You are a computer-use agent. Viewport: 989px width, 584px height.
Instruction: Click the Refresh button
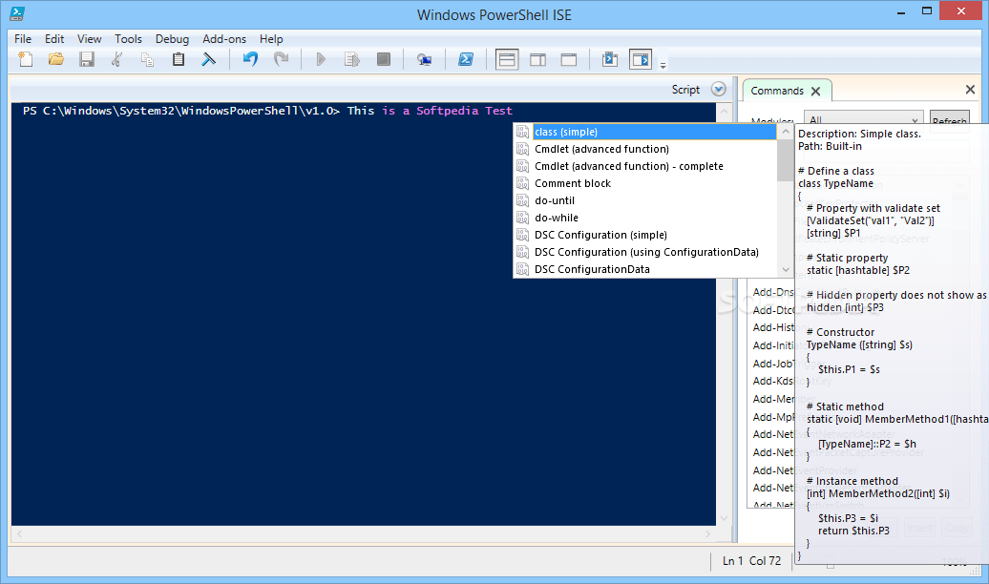coord(949,119)
